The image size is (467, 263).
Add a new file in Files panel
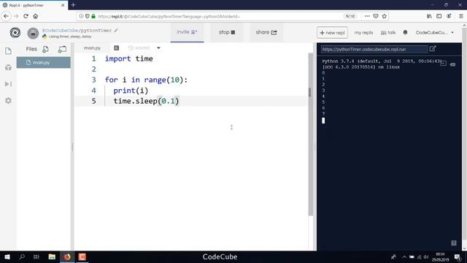click(45, 49)
